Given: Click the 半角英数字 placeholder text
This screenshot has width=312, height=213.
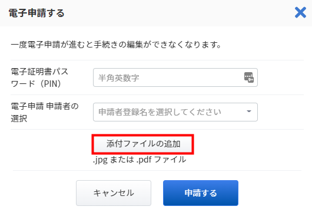Looking at the screenshot, I should click(x=118, y=77).
